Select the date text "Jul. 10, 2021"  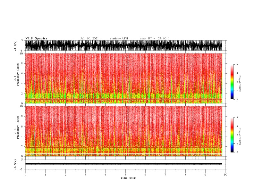[89, 38]
